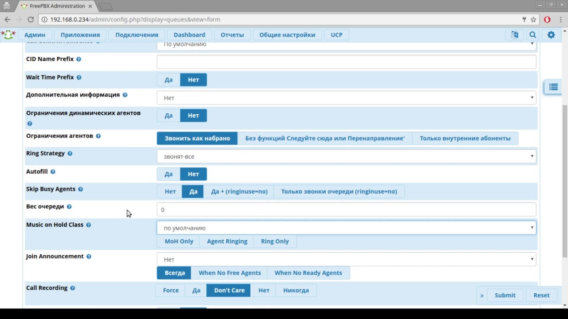Click the saved password key icon
Image resolution: width=568 pixels, height=319 pixels.
524,19
